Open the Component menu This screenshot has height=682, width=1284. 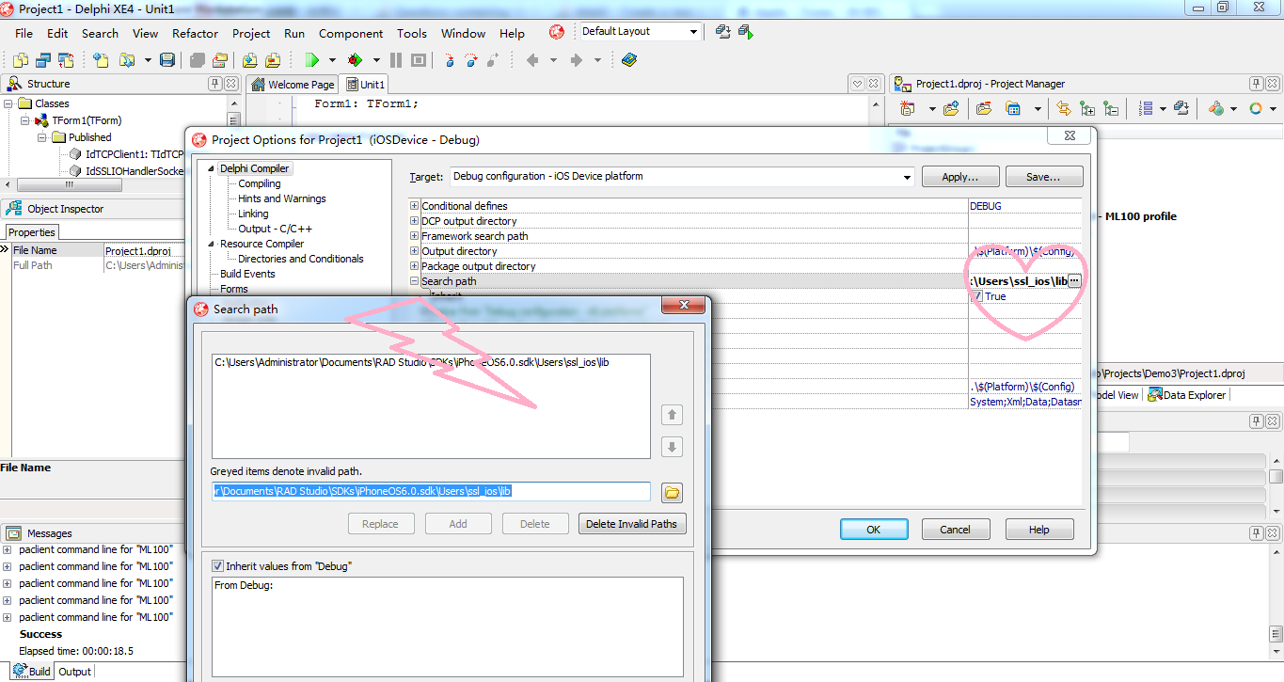(350, 33)
